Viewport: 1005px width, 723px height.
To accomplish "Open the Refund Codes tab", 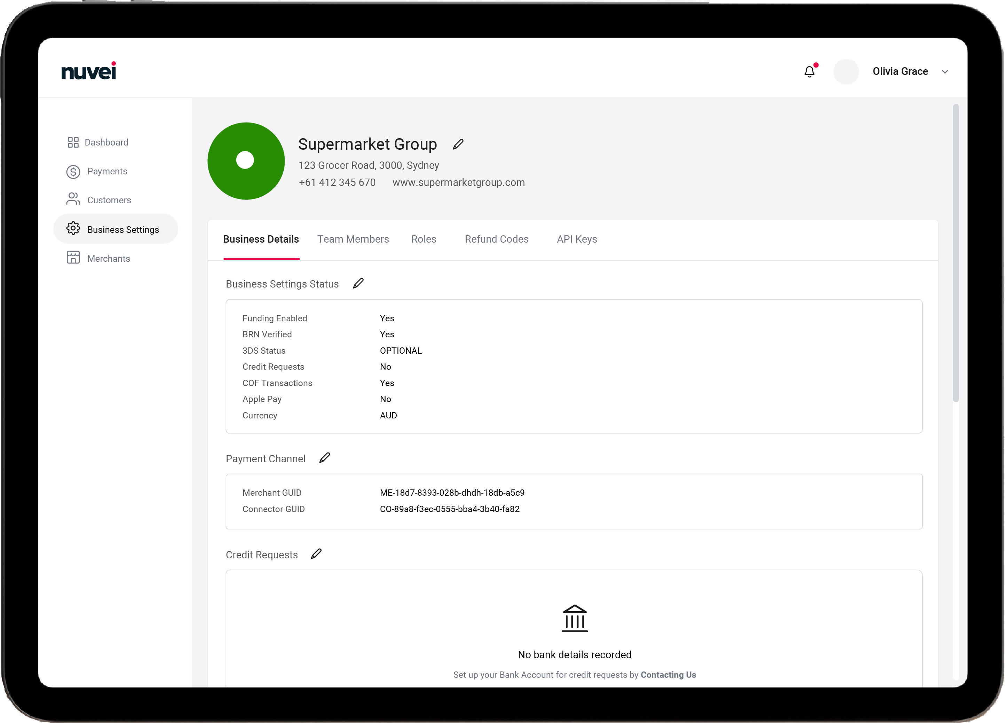I will click(496, 239).
